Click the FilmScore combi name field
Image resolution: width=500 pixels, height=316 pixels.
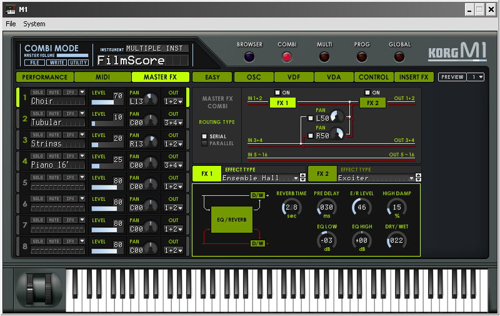pos(142,60)
